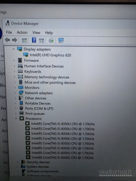Click the Display adapters category icon
This screenshot has width=136, height=181.
[x=20, y=49]
